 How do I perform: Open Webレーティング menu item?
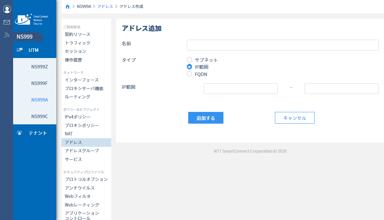(x=82, y=205)
